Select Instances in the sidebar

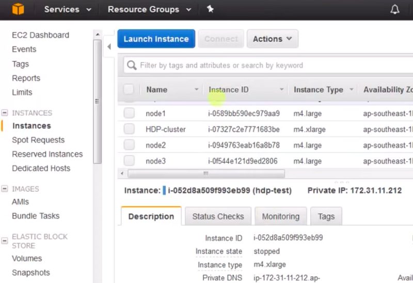click(x=31, y=125)
